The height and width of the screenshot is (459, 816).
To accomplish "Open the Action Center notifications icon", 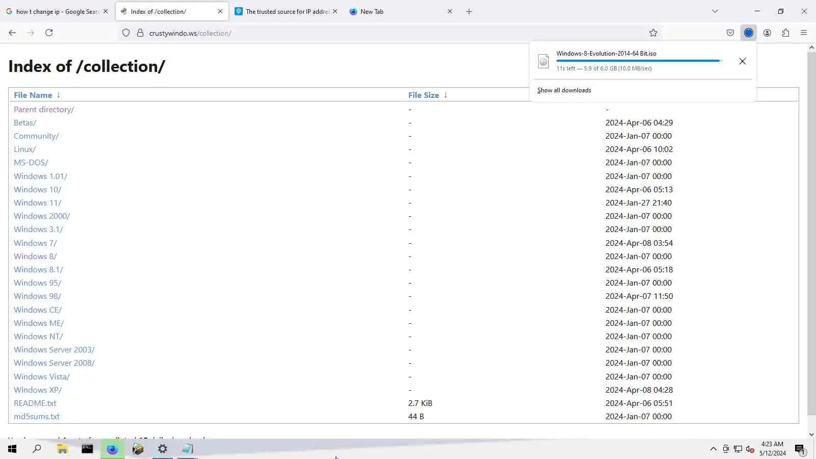I will click(x=800, y=449).
